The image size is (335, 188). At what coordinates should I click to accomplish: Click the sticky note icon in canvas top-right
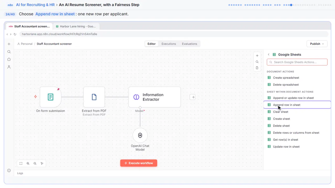click(x=257, y=68)
